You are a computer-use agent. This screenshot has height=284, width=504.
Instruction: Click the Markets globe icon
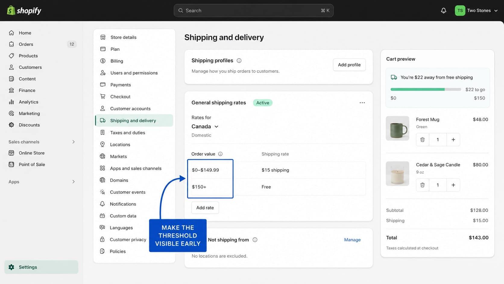(102, 156)
